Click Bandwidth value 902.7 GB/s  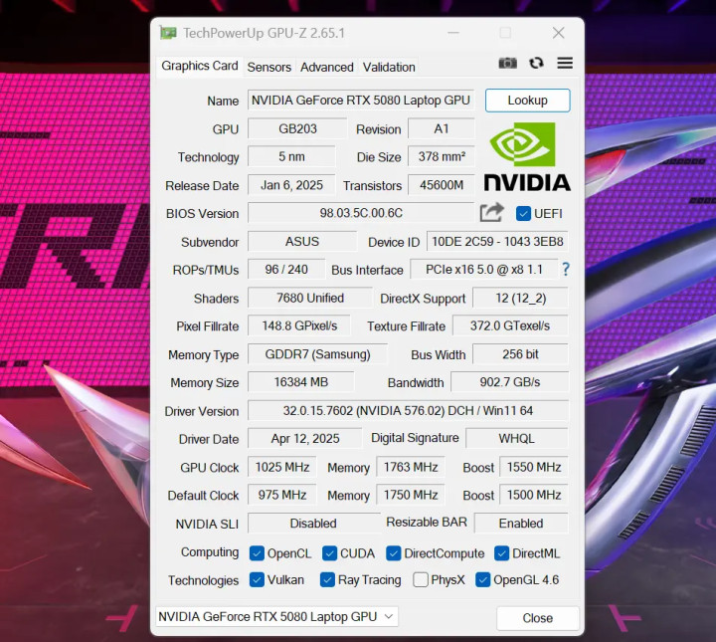click(509, 382)
